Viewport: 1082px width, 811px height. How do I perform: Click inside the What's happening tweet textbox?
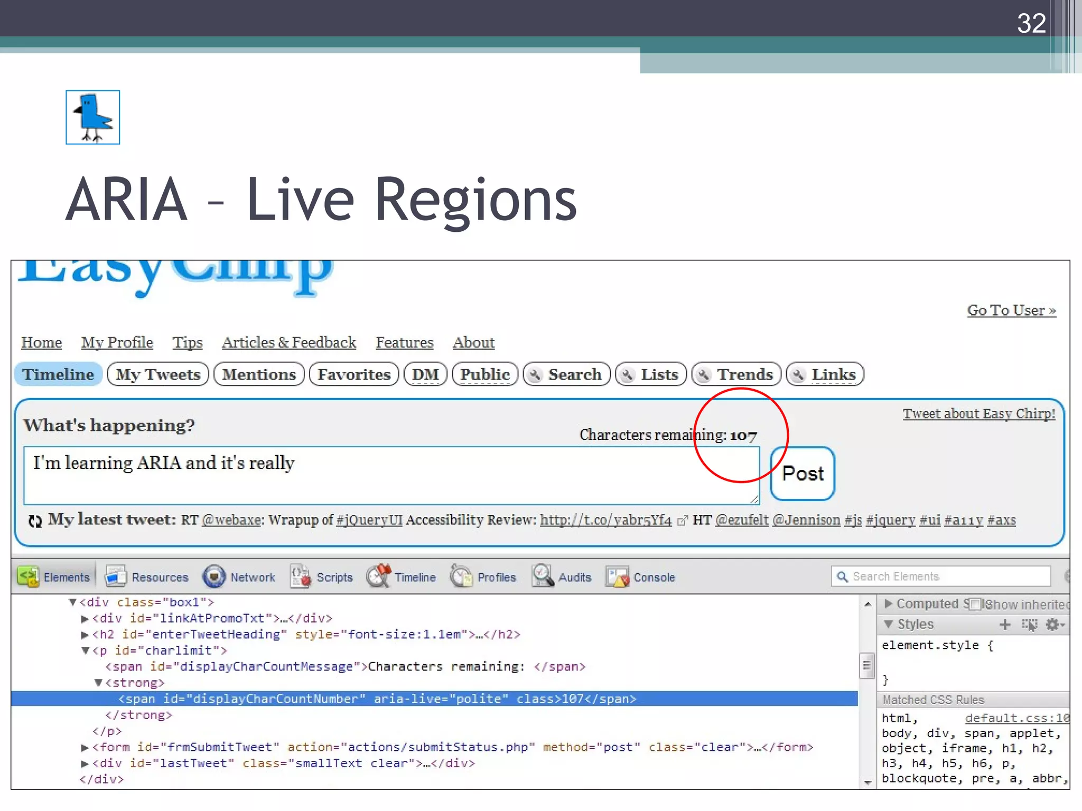(391, 476)
